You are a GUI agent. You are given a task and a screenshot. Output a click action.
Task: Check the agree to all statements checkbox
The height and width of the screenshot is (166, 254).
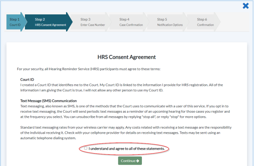86,148
